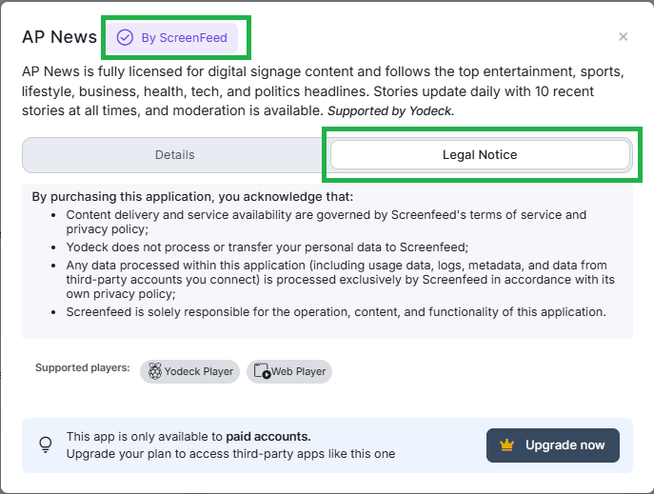Close the AP News dialog with X
The image size is (654, 494).
pyautogui.click(x=624, y=37)
